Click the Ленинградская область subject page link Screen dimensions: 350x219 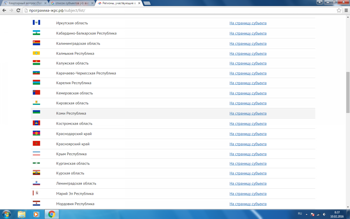click(248, 183)
